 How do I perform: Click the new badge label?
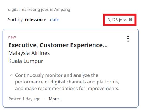[x=12, y=37]
